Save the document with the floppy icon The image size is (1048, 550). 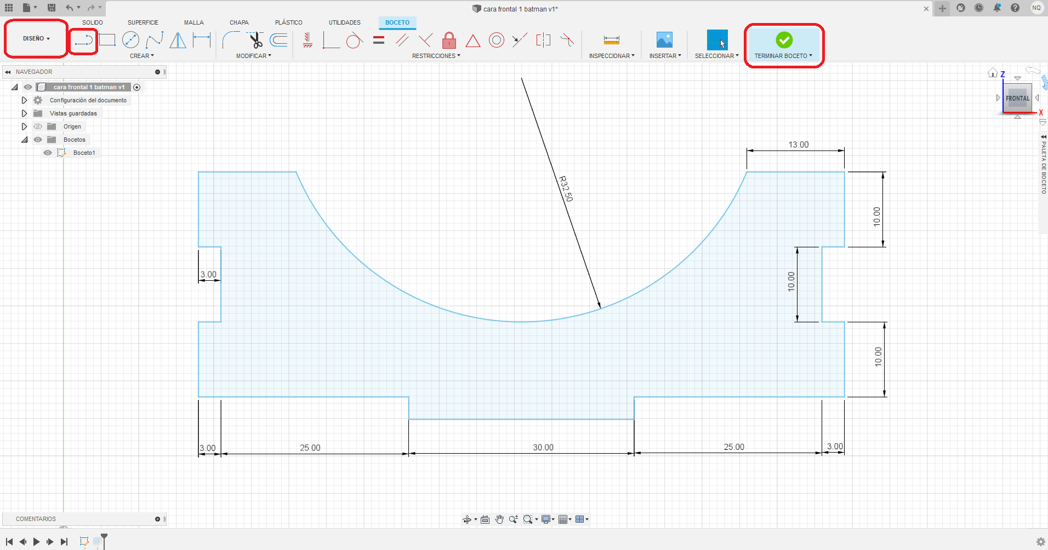[52, 8]
